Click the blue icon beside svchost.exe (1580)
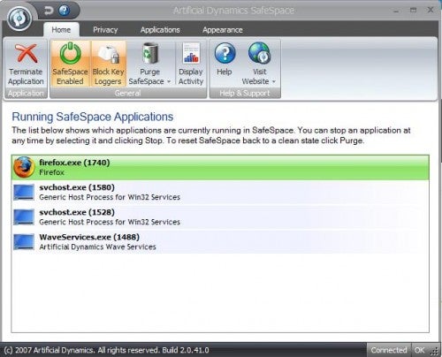This screenshot has height=357, width=442. (x=24, y=192)
